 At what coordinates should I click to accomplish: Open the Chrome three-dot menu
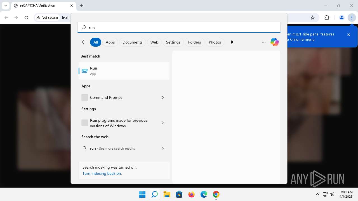[x=352, y=18]
